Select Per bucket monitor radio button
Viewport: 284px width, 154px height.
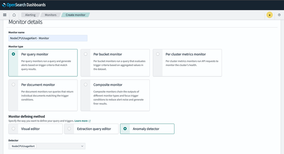pyautogui.click(x=85, y=54)
